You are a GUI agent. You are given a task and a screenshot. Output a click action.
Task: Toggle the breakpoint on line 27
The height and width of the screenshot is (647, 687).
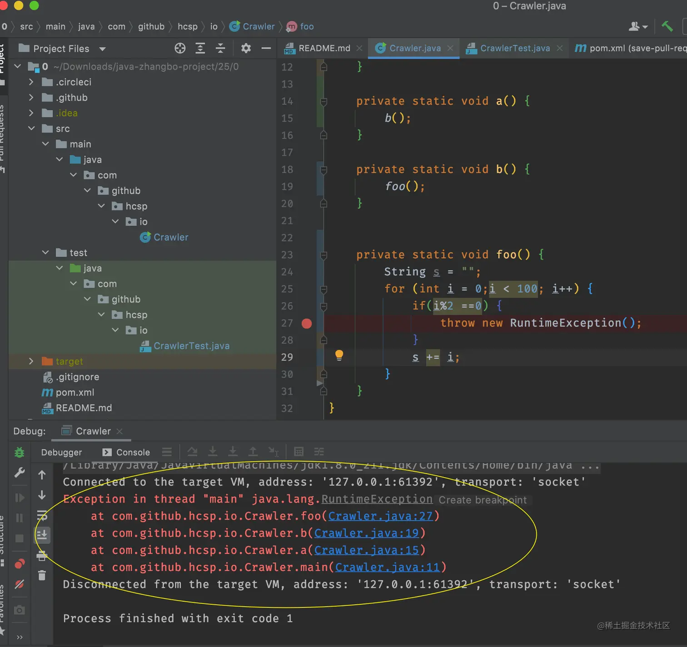(307, 323)
